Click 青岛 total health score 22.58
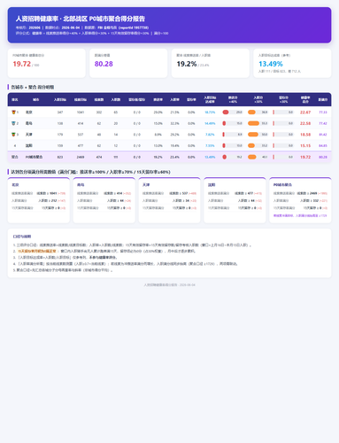339x443 pixels. (x=305, y=123)
